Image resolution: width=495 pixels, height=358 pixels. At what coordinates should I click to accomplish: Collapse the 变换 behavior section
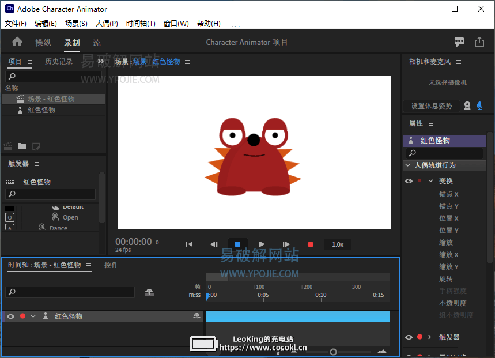(x=430, y=180)
